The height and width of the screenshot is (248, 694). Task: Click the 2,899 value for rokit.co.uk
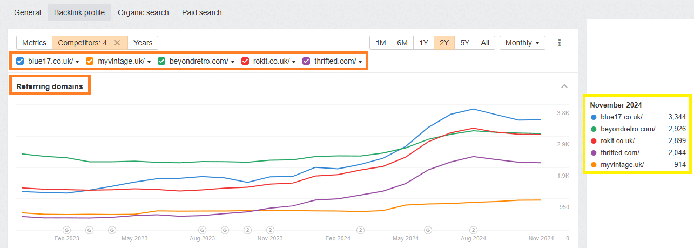click(677, 140)
